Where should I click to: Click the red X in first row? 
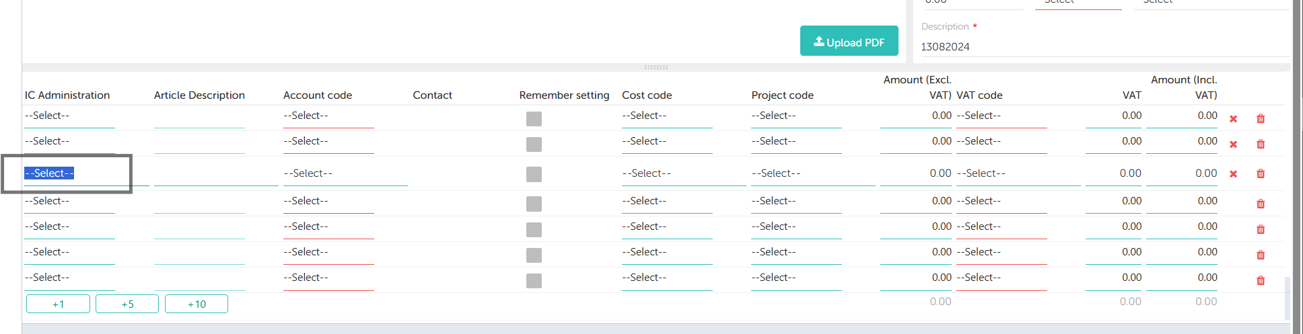pyautogui.click(x=1234, y=119)
